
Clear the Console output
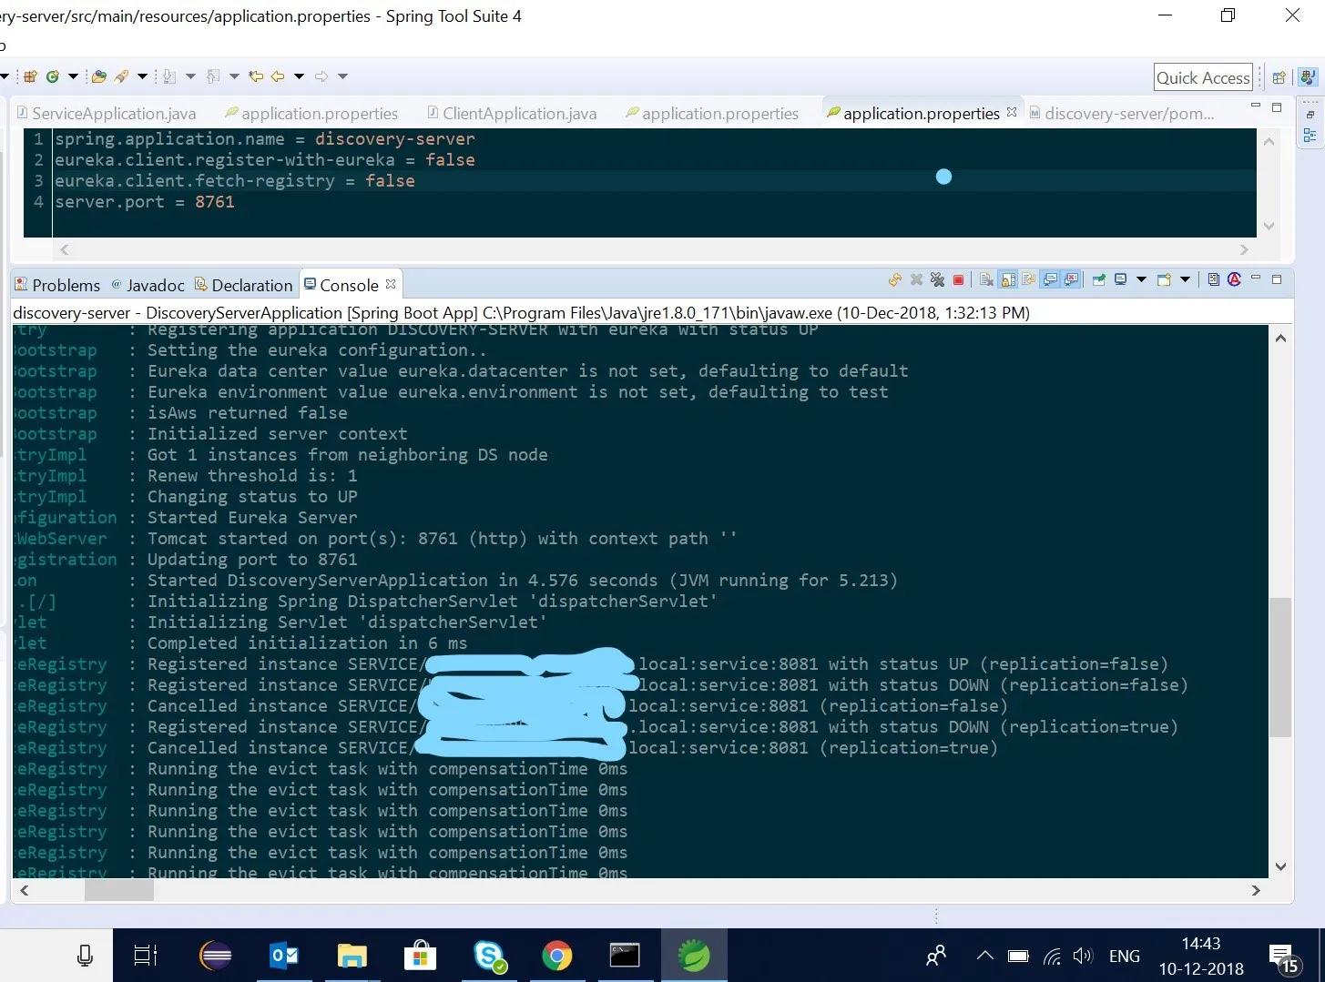[x=986, y=280]
